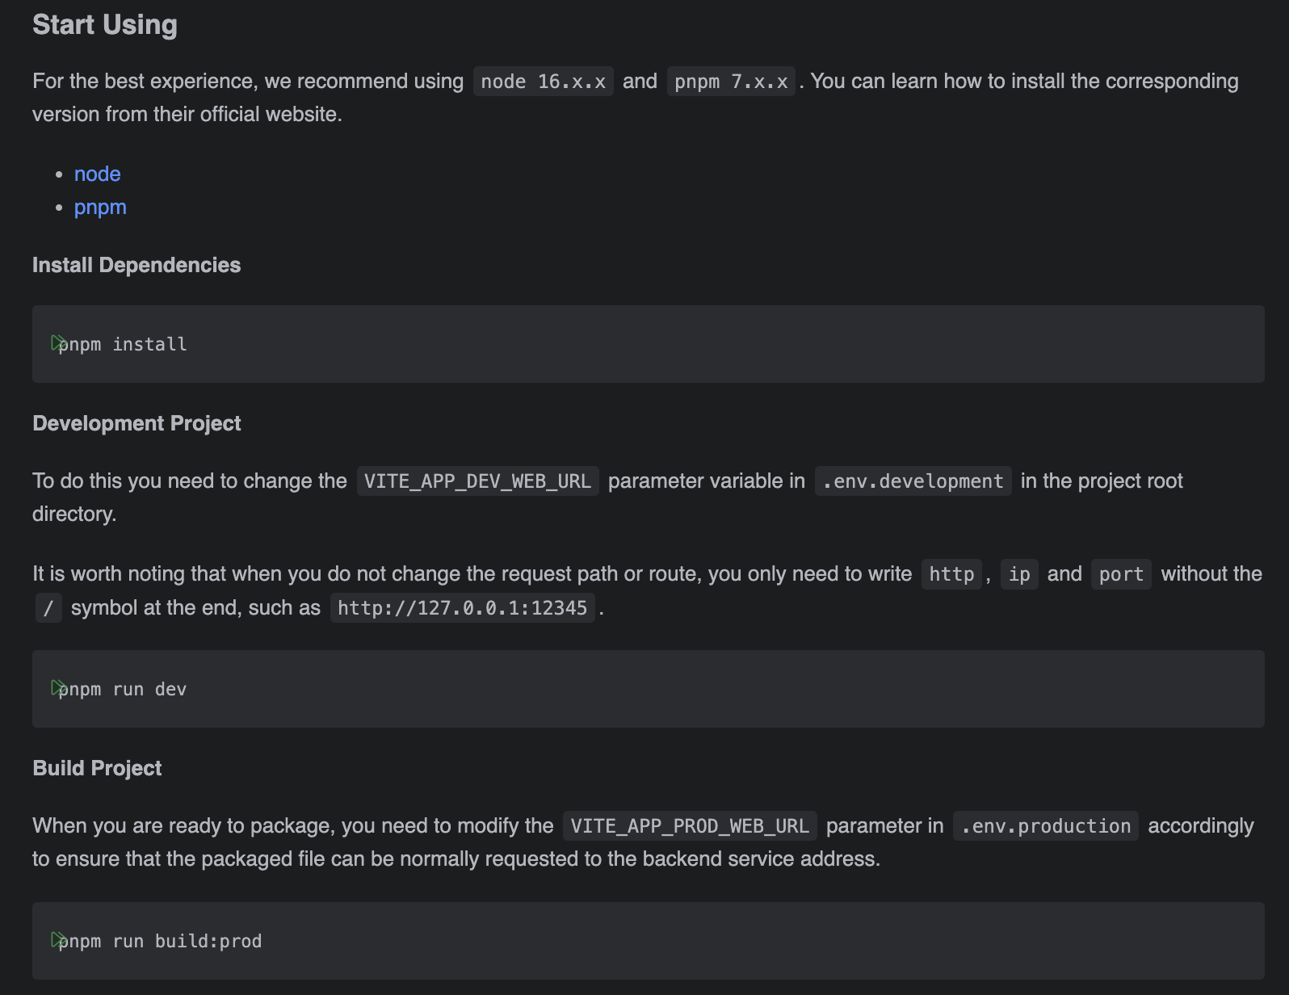Click the Start Using heading
The width and height of the screenshot is (1289, 995).
pos(105,24)
